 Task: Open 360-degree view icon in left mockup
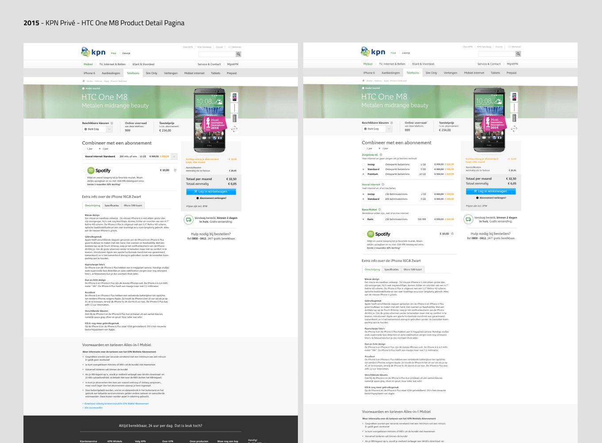pos(234,129)
